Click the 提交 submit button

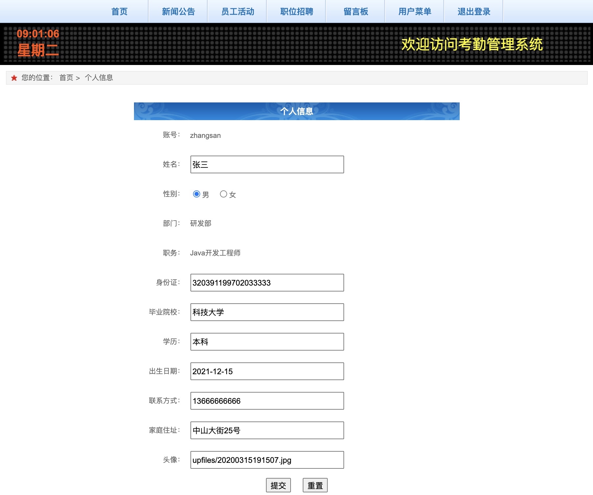click(x=278, y=484)
